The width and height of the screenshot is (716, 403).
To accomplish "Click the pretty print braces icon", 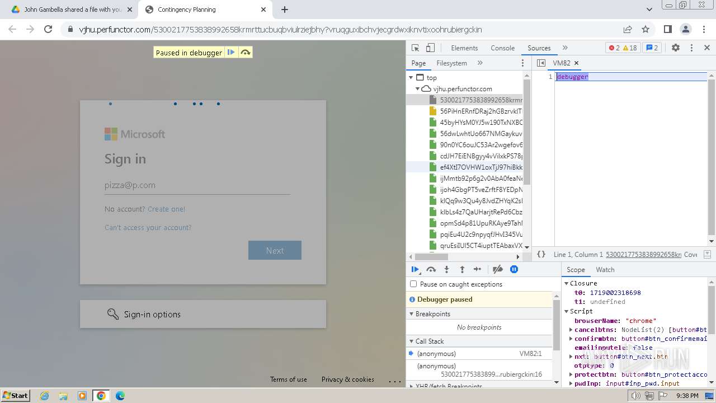I will [541, 254].
